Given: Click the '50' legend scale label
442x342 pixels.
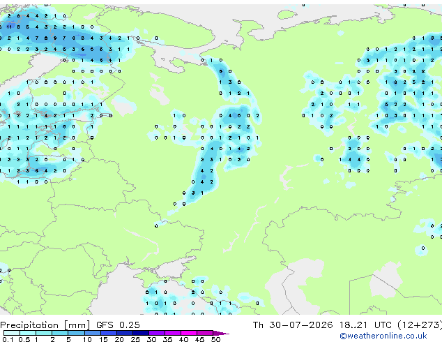Looking at the screenshot, I should [215, 339].
